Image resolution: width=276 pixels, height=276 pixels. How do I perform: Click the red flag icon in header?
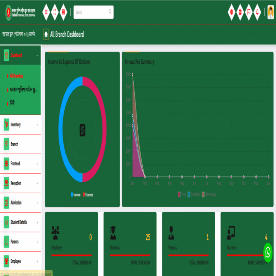click(248, 12)
